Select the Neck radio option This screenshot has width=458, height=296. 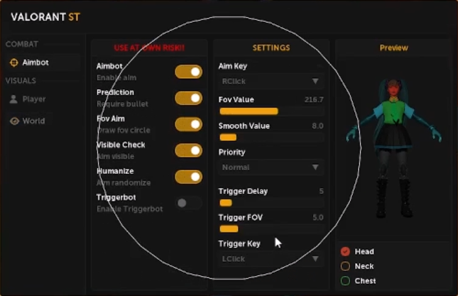tap(345, 266)
